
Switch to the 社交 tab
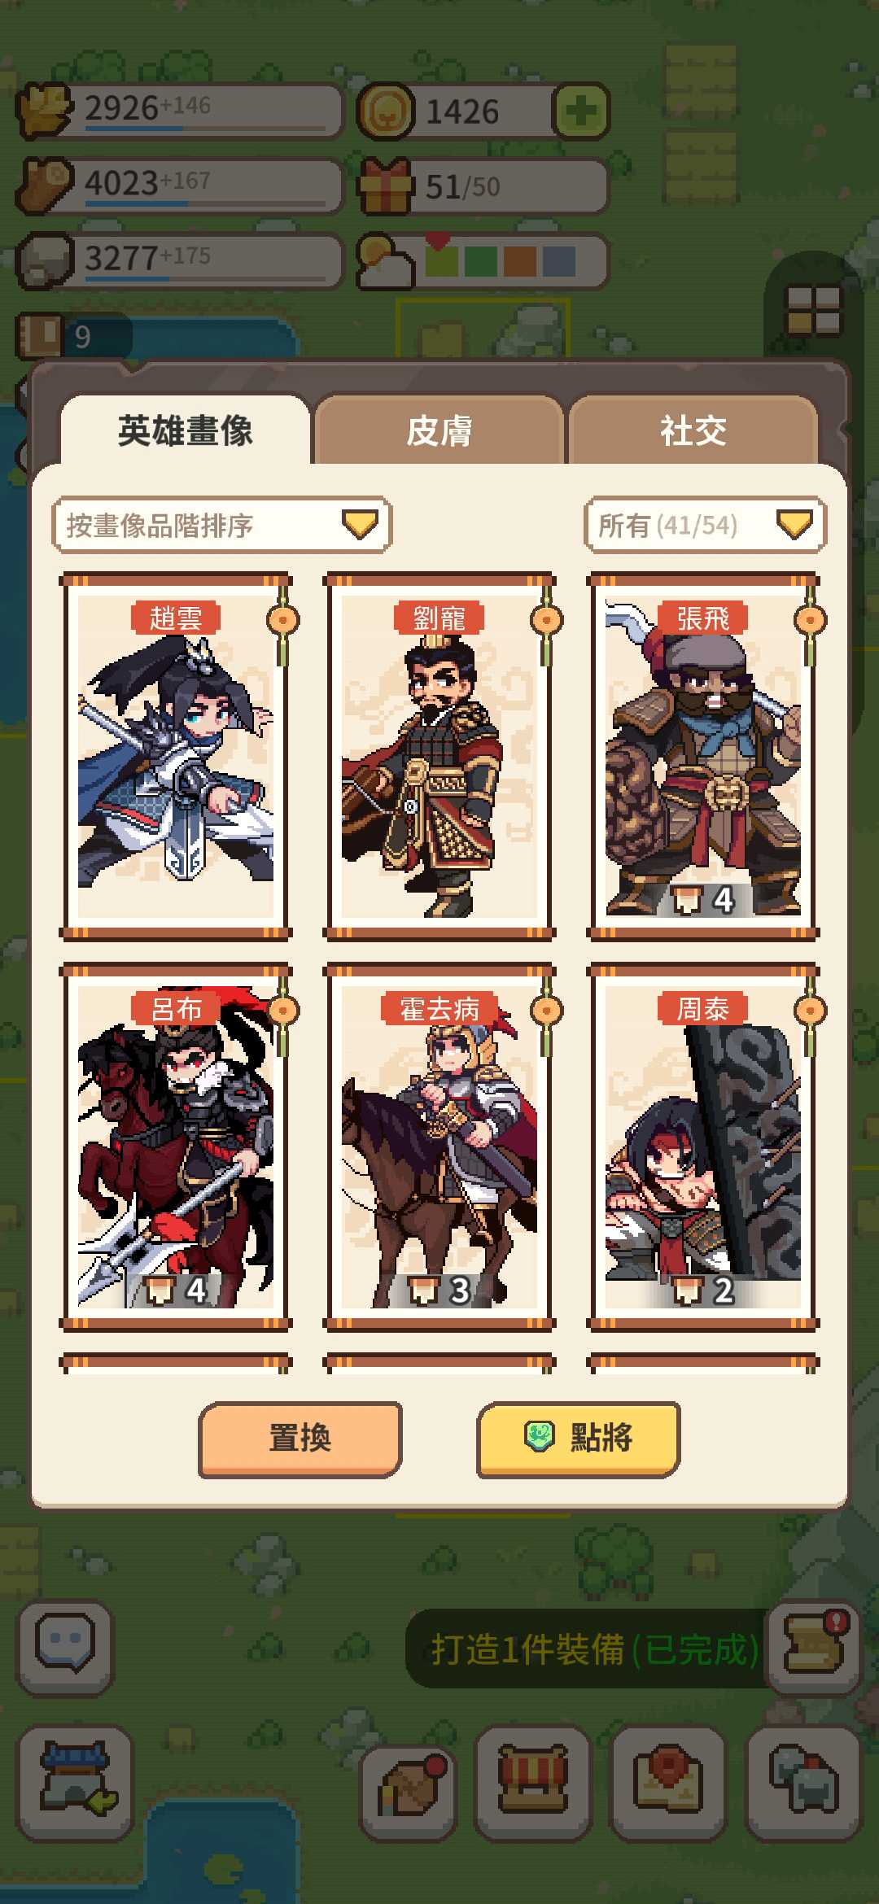click(x=693, y=430)
